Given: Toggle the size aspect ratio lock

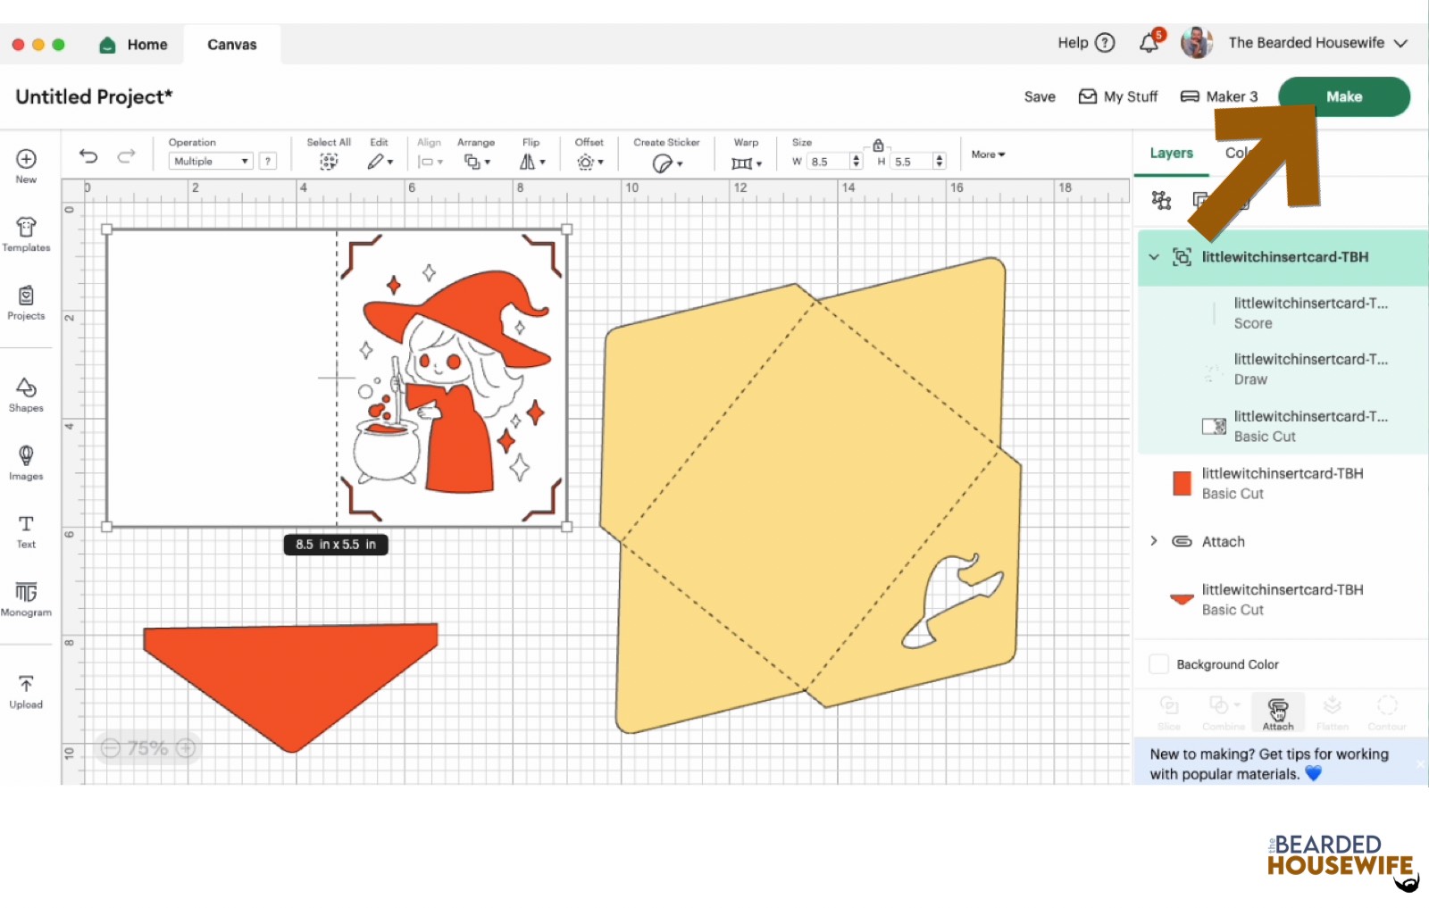Looking at the screenshot, I should [x=878, y=146].
